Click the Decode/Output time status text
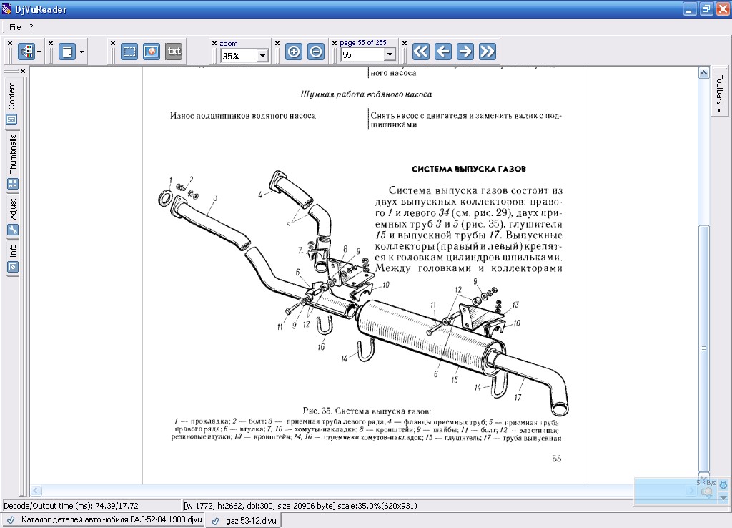The image size is (732, 528). [71, 506]
